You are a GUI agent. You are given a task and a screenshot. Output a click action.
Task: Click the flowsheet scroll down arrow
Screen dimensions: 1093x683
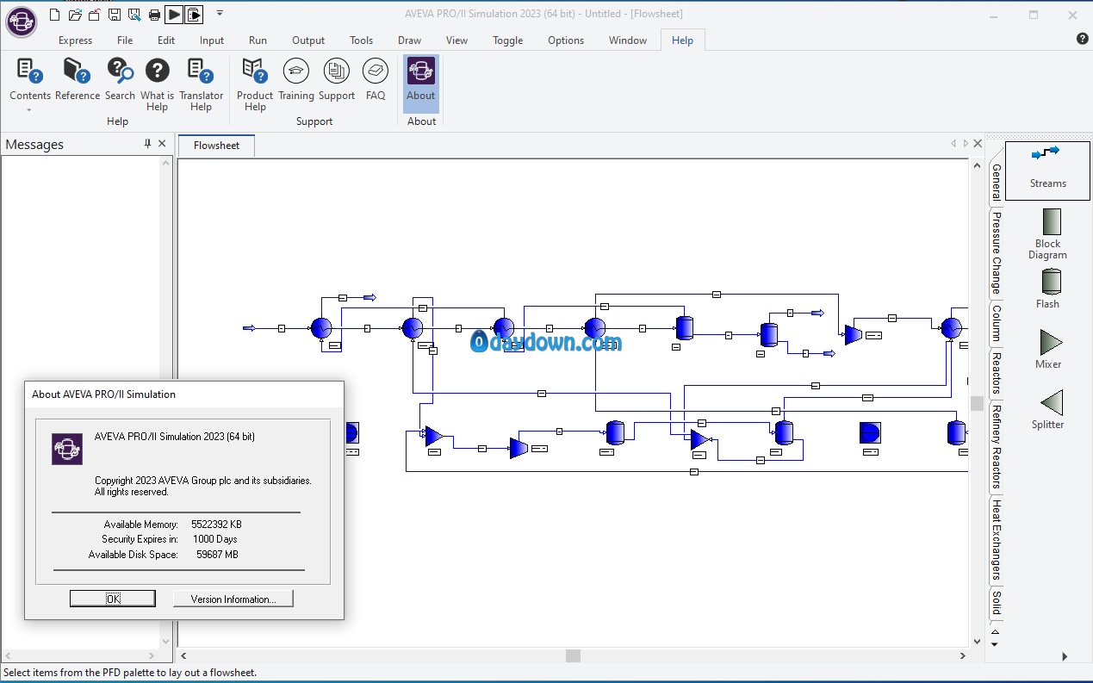click(977, 641)
